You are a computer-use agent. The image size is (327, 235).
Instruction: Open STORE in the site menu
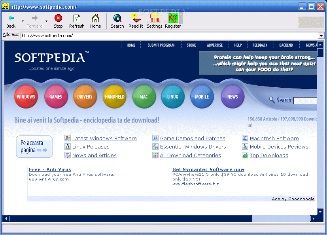click(191, 45)
